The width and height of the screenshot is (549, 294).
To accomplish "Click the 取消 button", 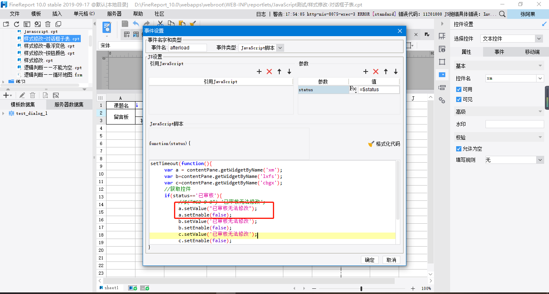I will click(391, 260).
